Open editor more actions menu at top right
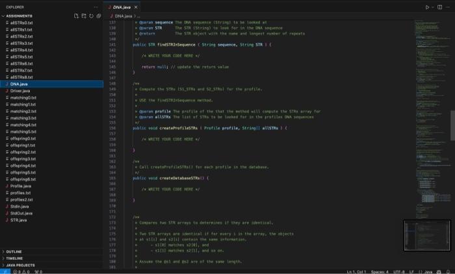 point(448,7)
